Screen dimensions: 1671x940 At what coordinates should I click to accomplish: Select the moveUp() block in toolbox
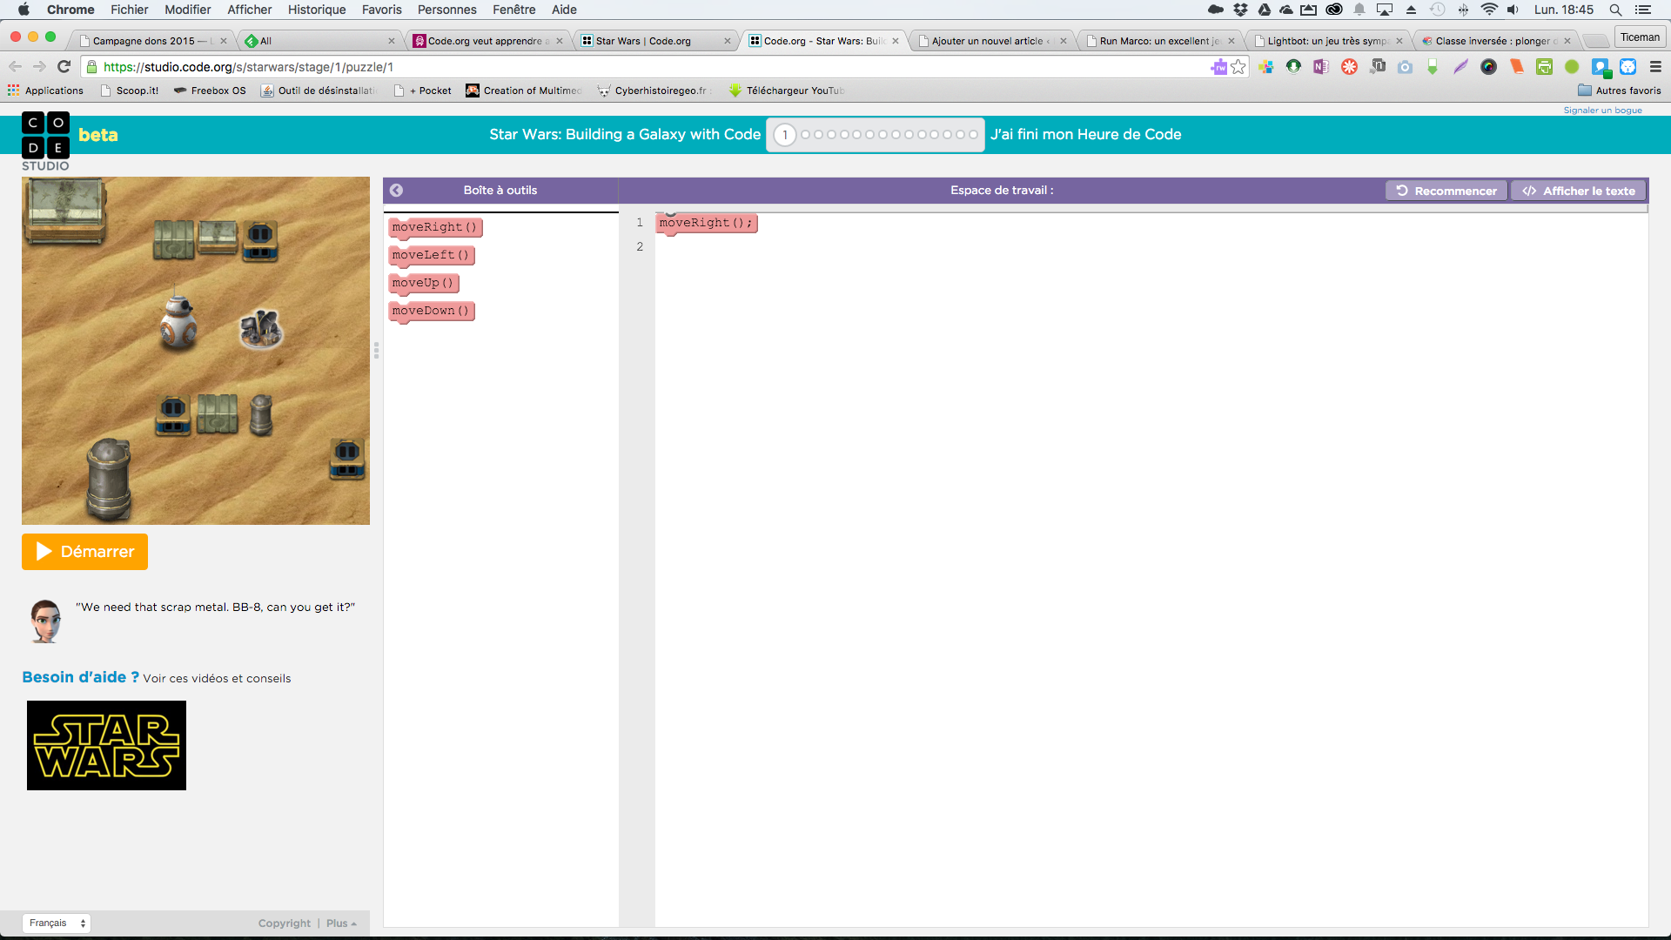pyautogui.click(x=424, y=283)
